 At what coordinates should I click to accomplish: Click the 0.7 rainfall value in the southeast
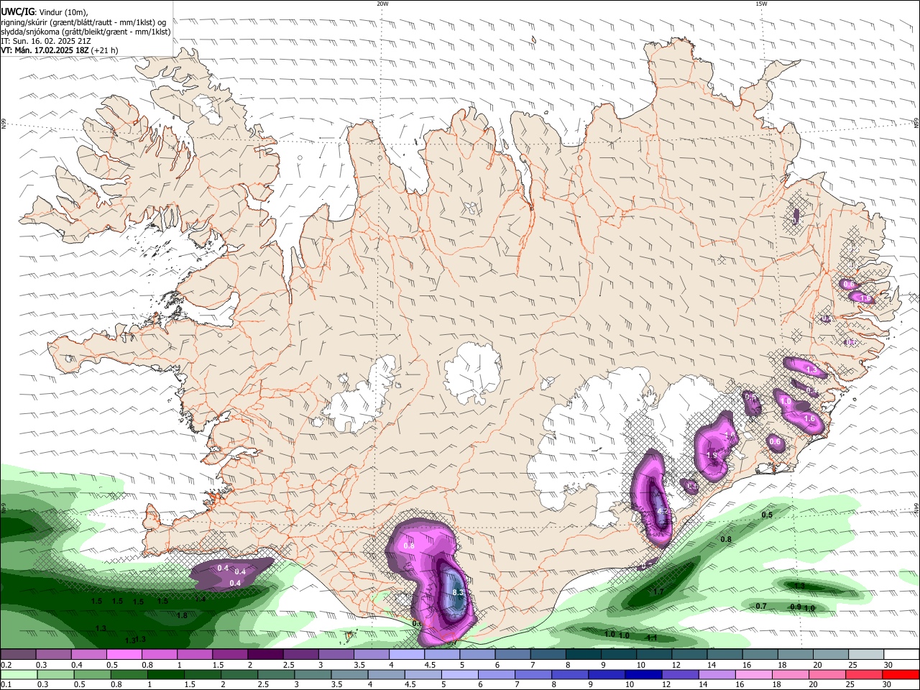pos(761,606)
